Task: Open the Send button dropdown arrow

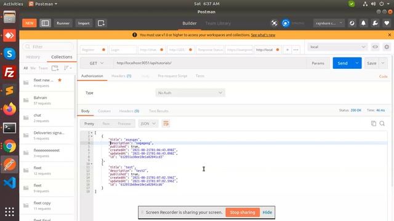Action: (357, 63)
